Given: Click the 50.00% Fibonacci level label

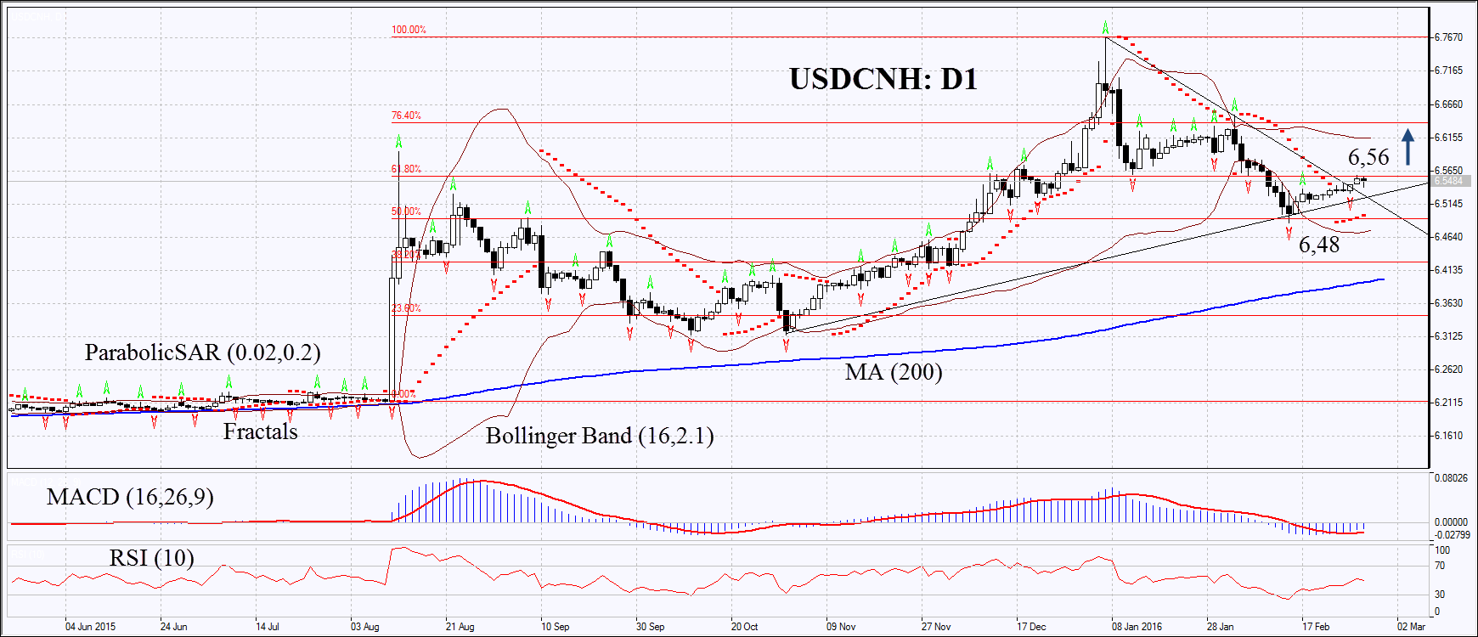Looking at the screenshot, I should [406, 211].
